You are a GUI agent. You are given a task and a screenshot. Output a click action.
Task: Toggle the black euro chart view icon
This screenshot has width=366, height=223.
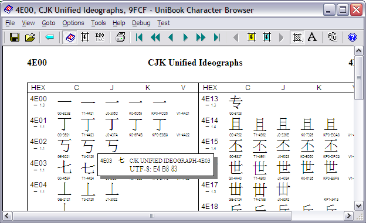[x=84, y=37]
